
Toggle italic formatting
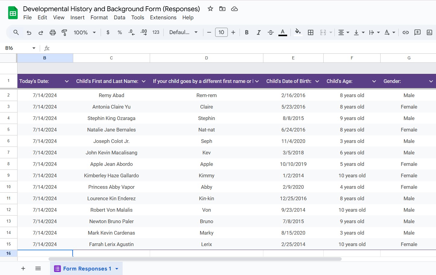(259, 33)
